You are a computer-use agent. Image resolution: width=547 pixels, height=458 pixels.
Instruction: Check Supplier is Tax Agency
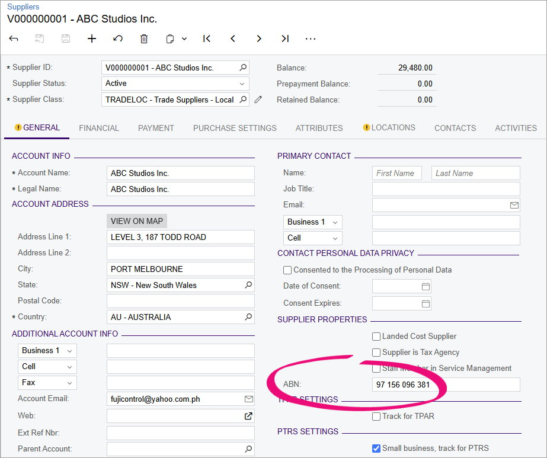click(x=376, y=353)
